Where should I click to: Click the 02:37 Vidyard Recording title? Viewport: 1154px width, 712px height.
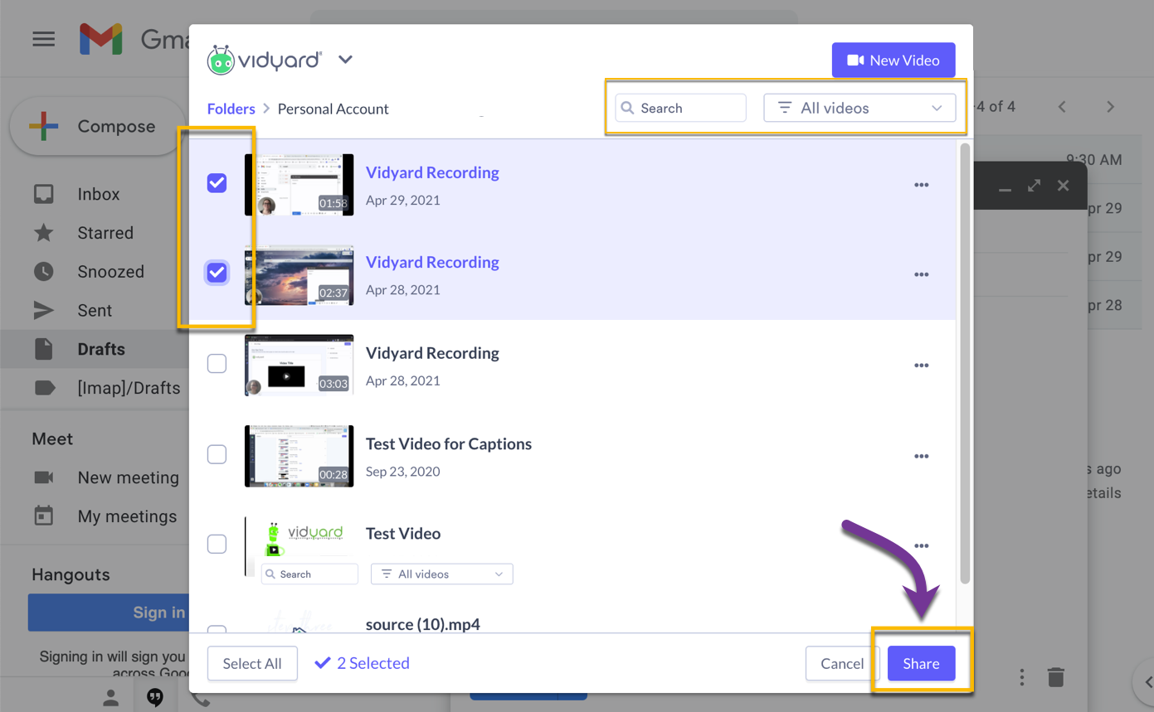click(x=432, y=262)
